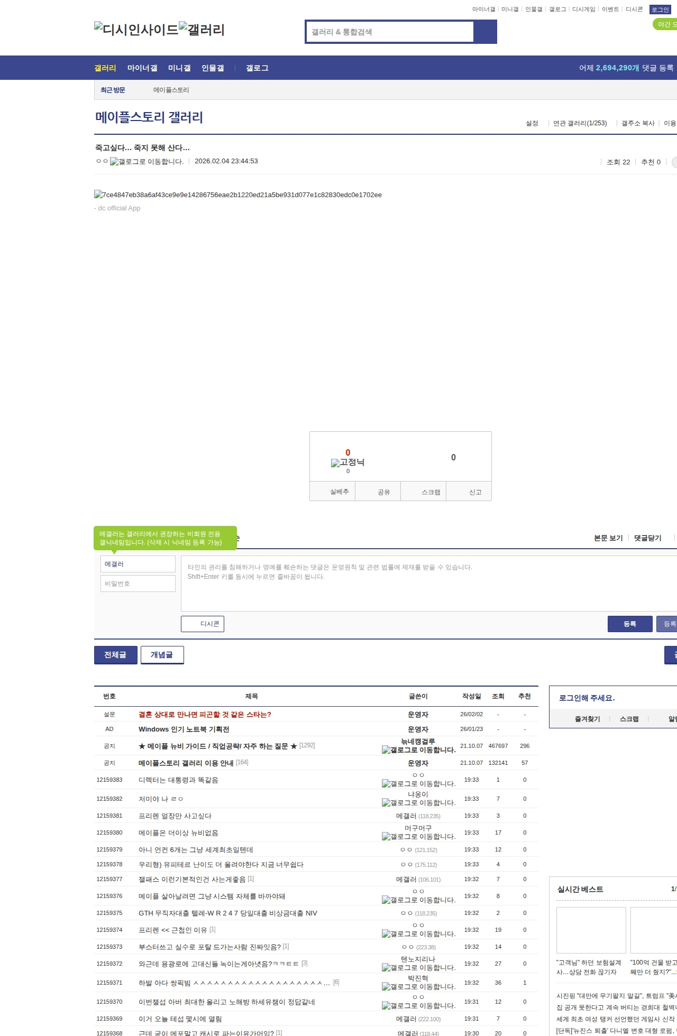Open 박진혁's gallog icon
677x1036 pixels.
click(x=418, y=987)
